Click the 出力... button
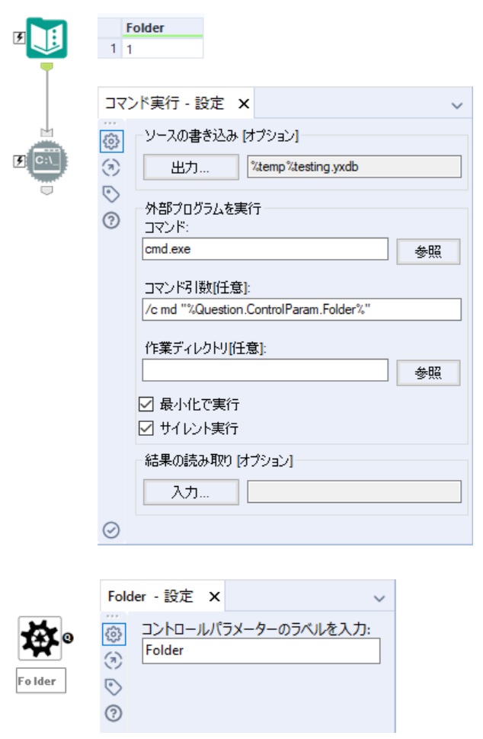This screenshot has height=739, width=483. [190, 168]
